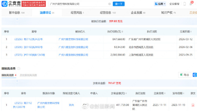Open the 应用 dropdown menu
The height and width of the screenshot is (111, 197).
coord(160,4)
